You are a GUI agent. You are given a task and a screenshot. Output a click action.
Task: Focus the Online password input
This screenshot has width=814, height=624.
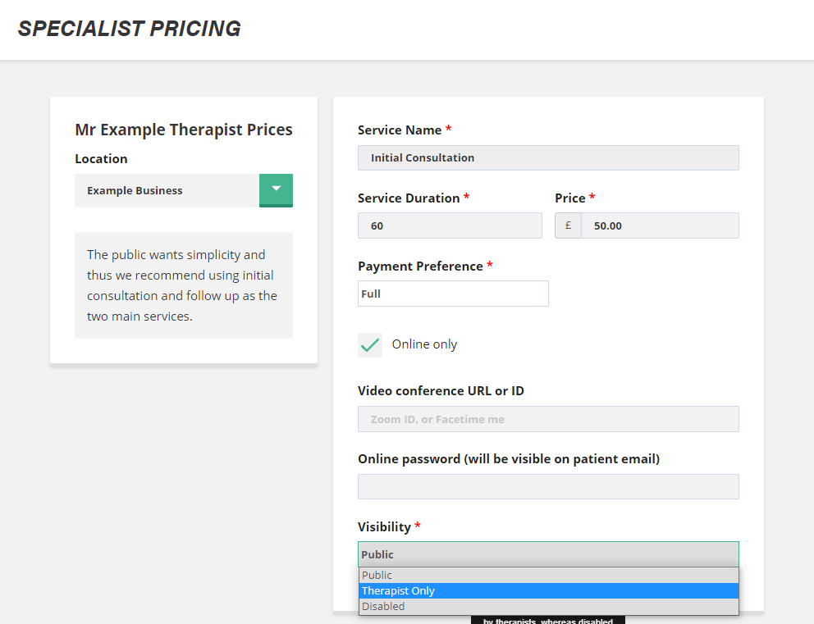click(548, 486)
